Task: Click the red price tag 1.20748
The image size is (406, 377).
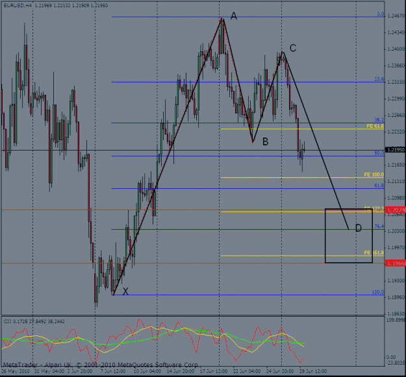Action: (x=396, y=210)
